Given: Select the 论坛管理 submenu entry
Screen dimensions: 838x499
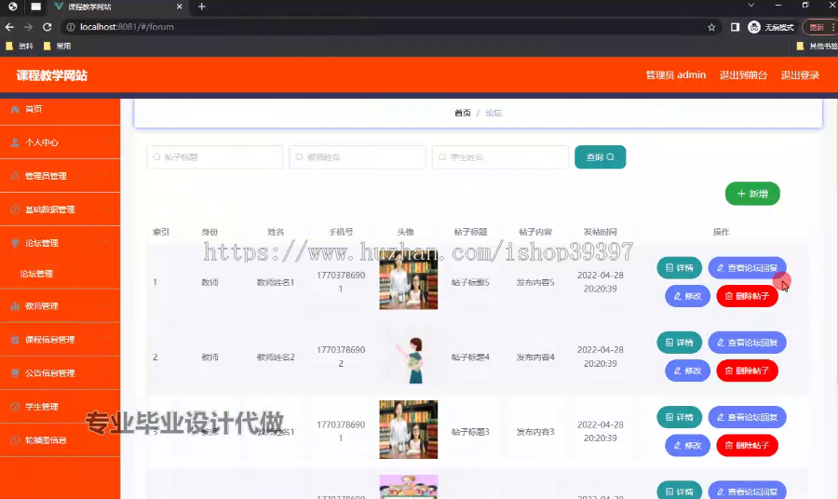Looking at the screenshot, I should click(60, 274).
